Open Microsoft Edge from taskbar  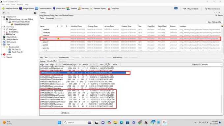click(122, 123)
